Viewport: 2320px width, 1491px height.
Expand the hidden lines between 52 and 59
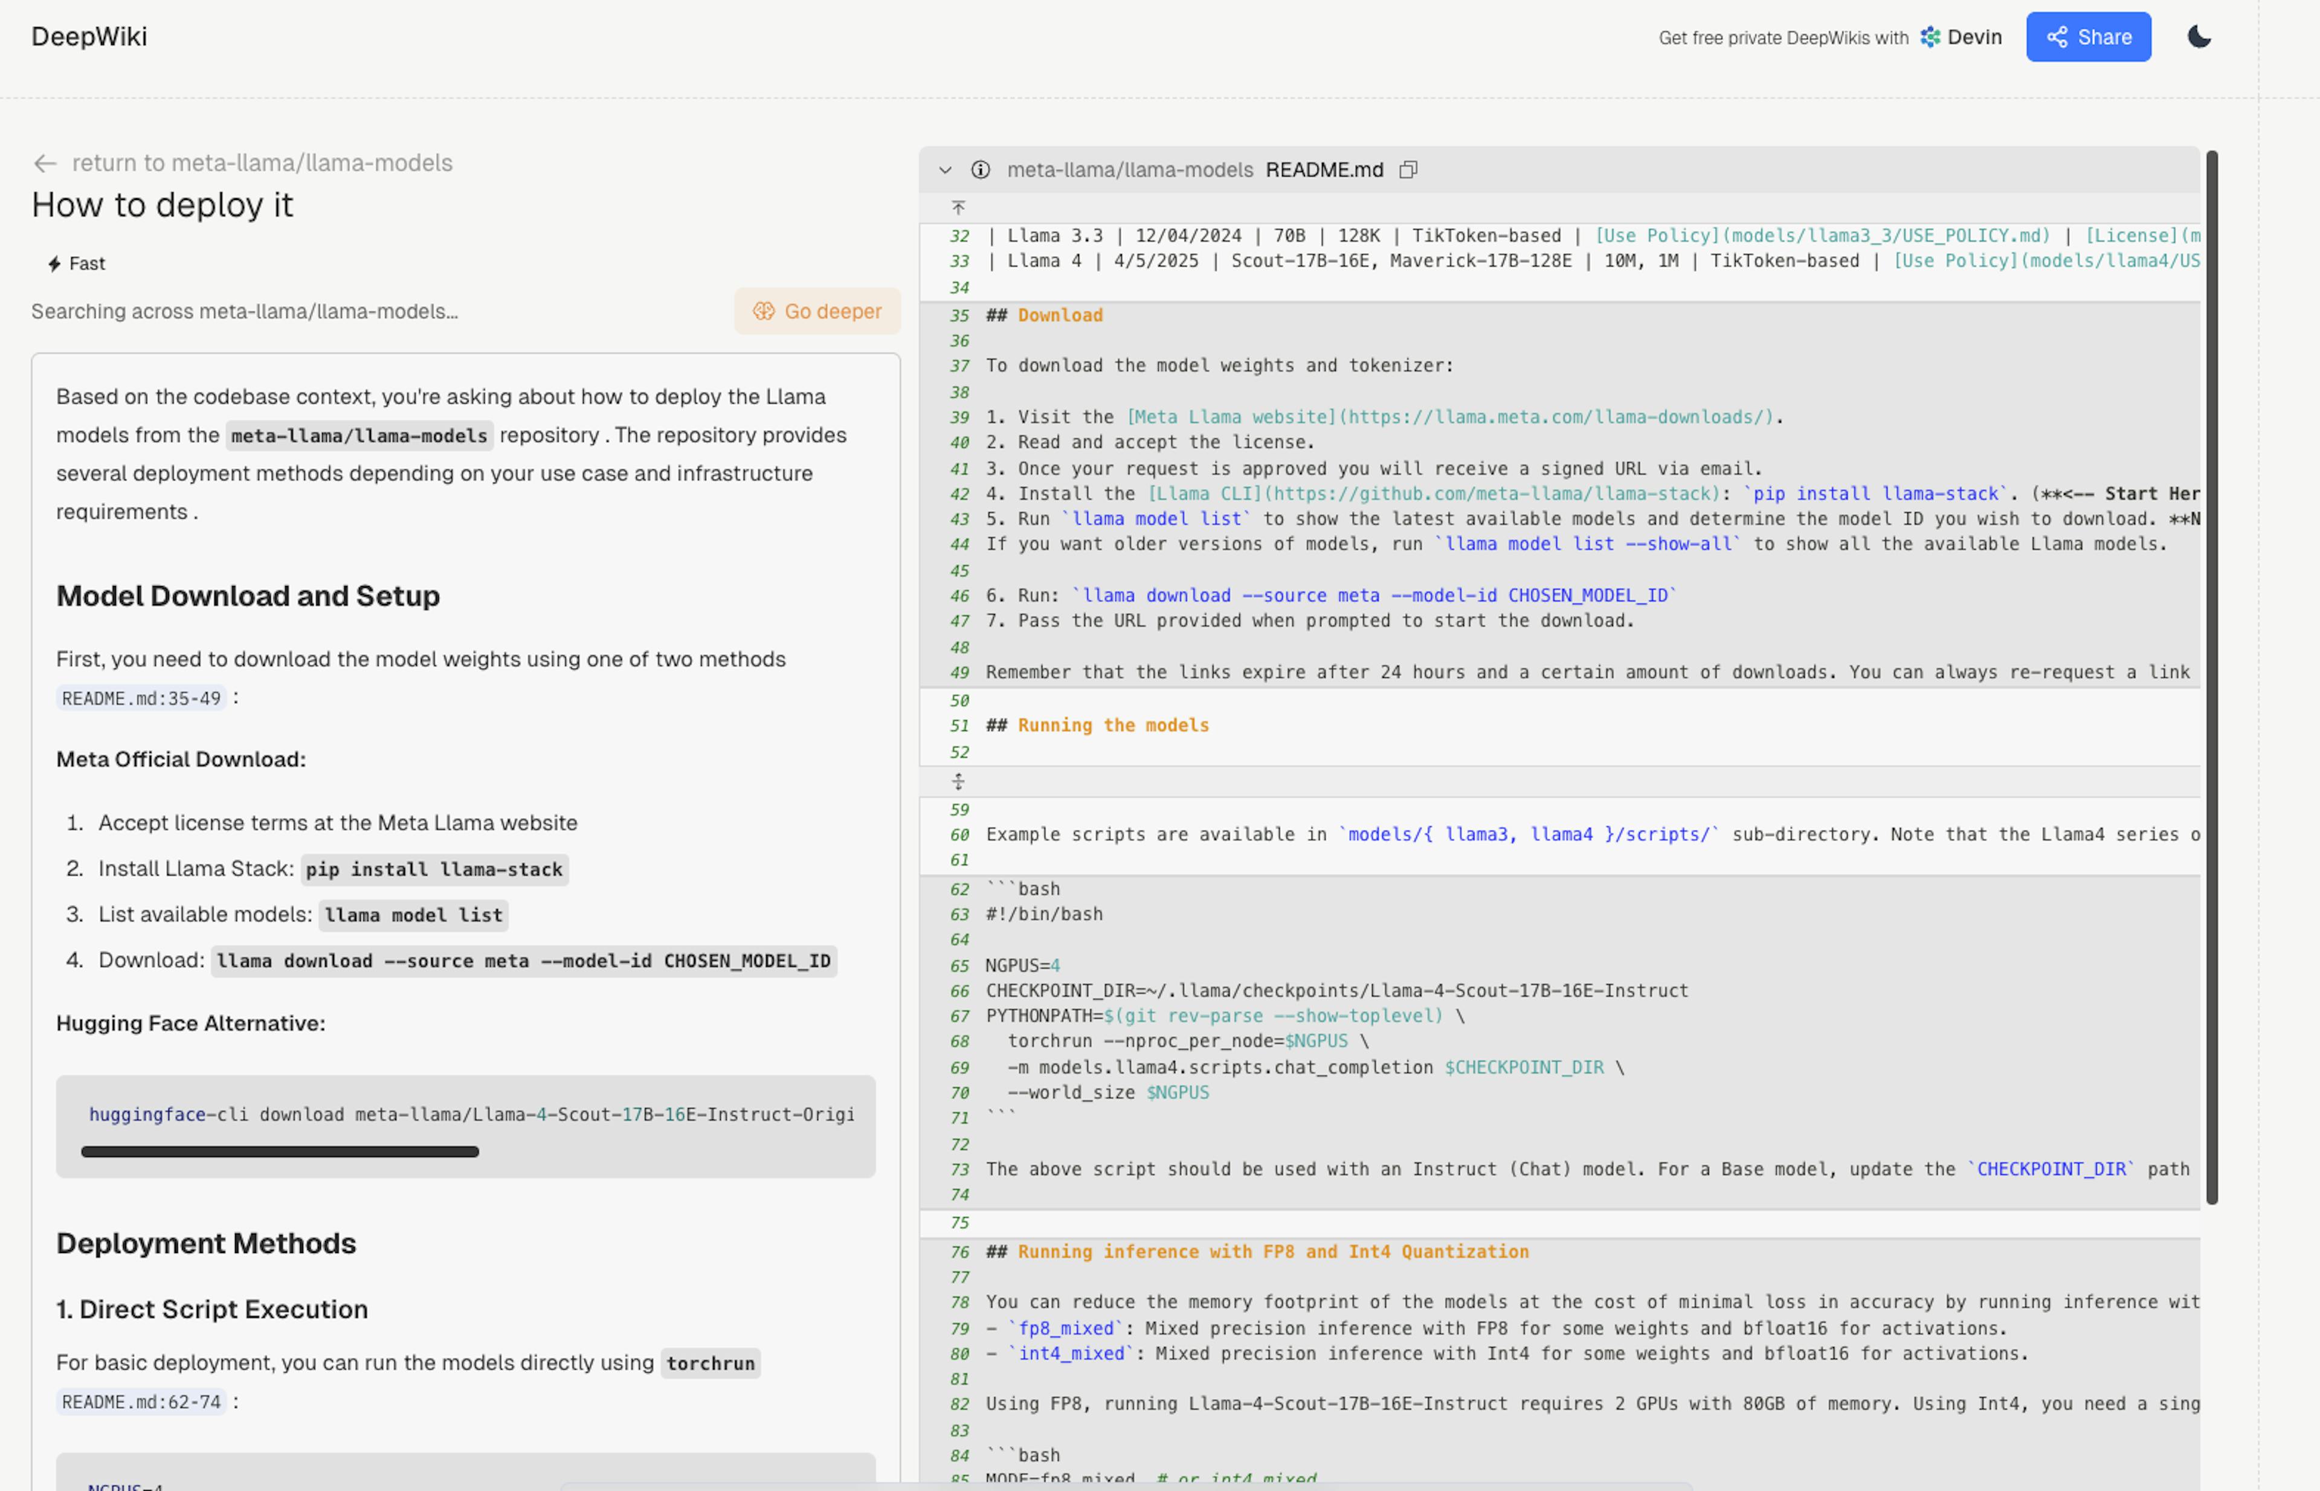point(958,781)
